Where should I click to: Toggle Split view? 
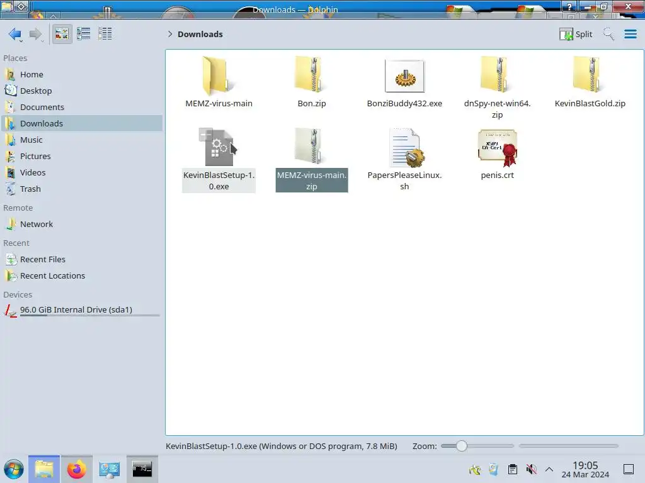pos(576,34)
